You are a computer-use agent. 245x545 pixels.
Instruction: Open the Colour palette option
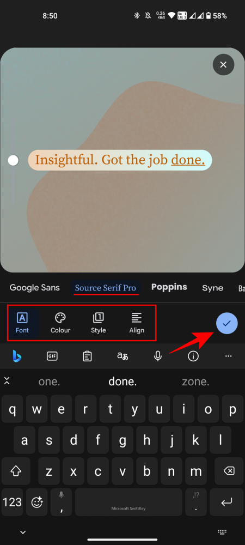point(60,323)
